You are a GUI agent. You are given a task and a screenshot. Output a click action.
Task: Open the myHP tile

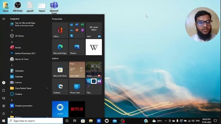click(x=60, y=109)
